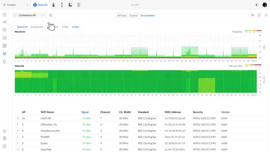
Task: Sort the table by the Signal column
Action: 85,112
